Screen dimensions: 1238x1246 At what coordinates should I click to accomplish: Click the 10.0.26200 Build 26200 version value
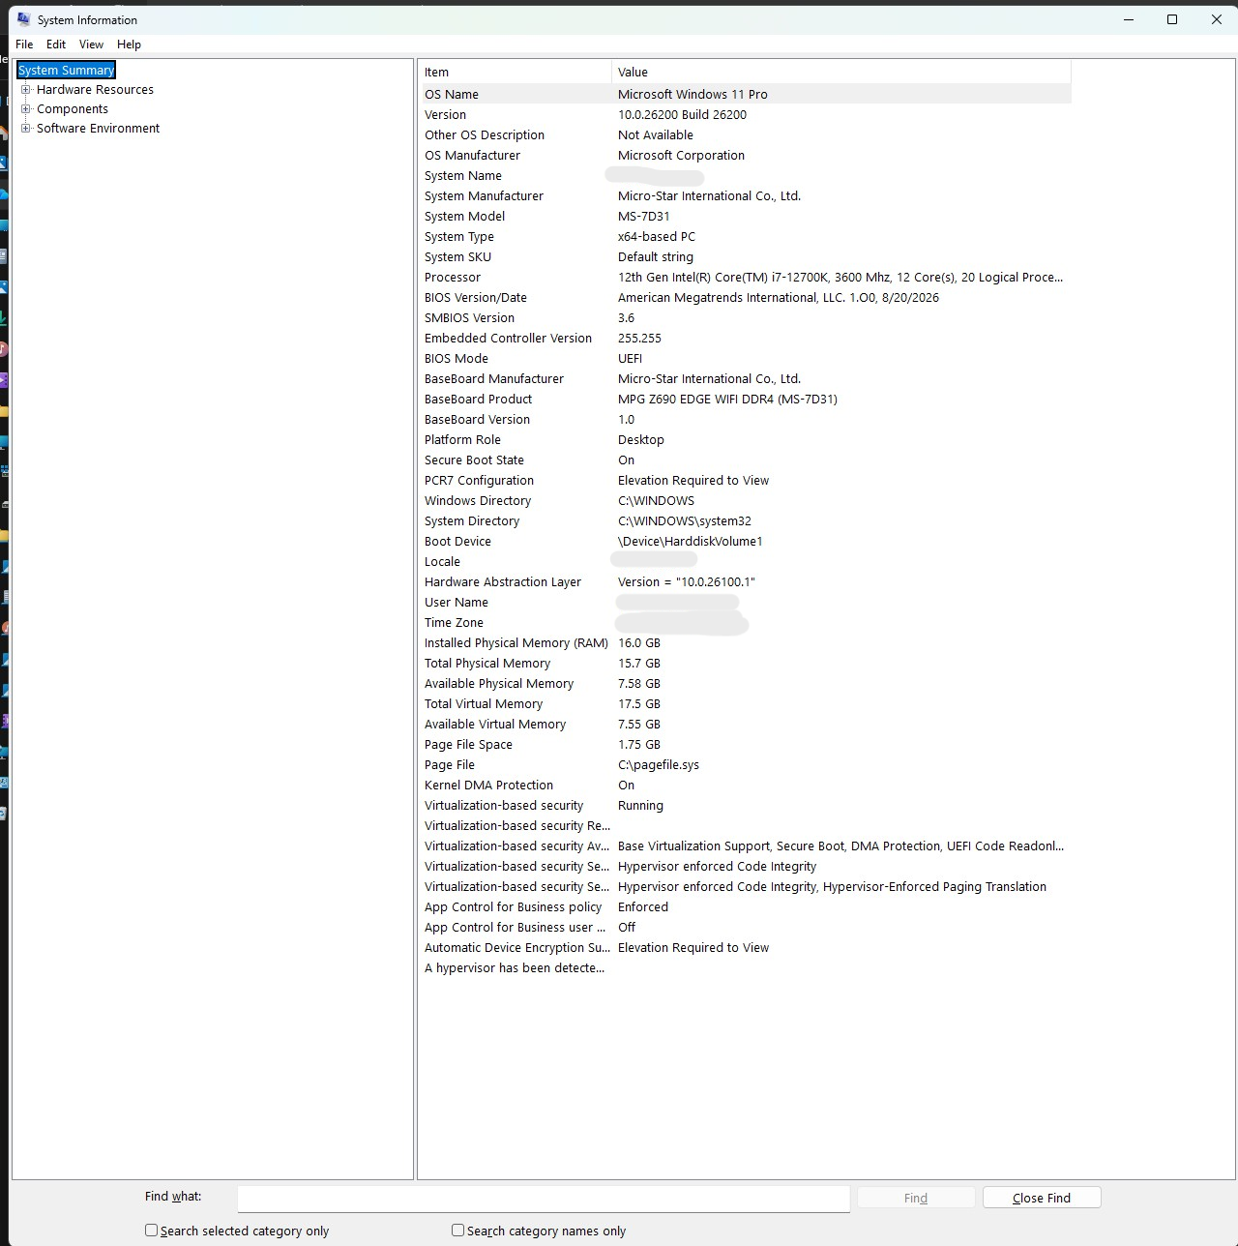click(x=682, y=115)
